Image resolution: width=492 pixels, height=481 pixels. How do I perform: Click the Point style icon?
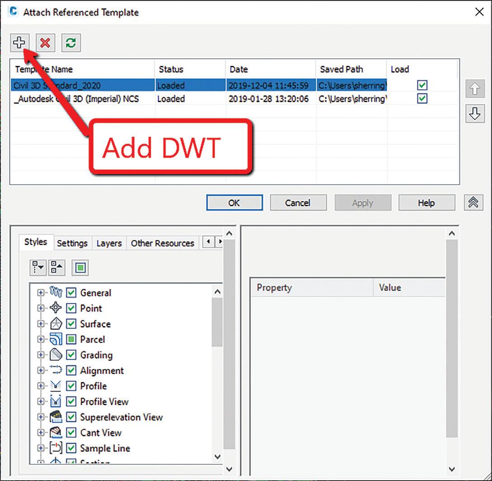point(56,308)
